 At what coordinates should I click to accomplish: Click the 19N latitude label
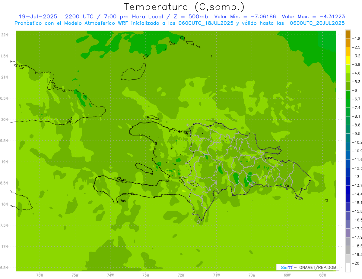pyautogui.click(x=5, y=162)
